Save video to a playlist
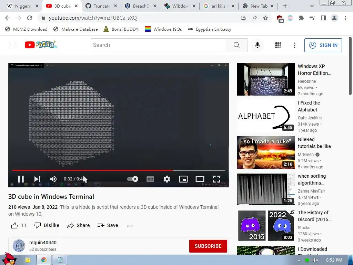Screen dimensions: 353x265 point(108,225)
